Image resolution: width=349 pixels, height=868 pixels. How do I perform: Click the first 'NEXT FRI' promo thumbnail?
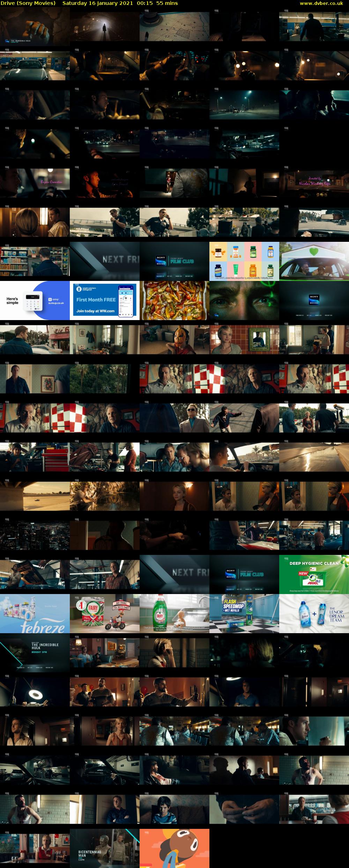[105, 261]
